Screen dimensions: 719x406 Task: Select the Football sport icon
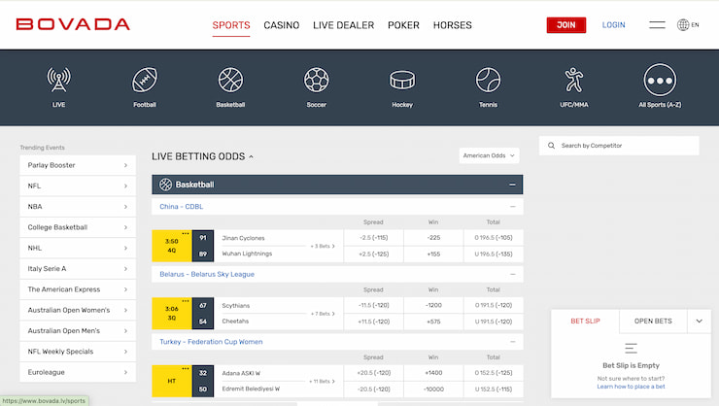point(145,80)
